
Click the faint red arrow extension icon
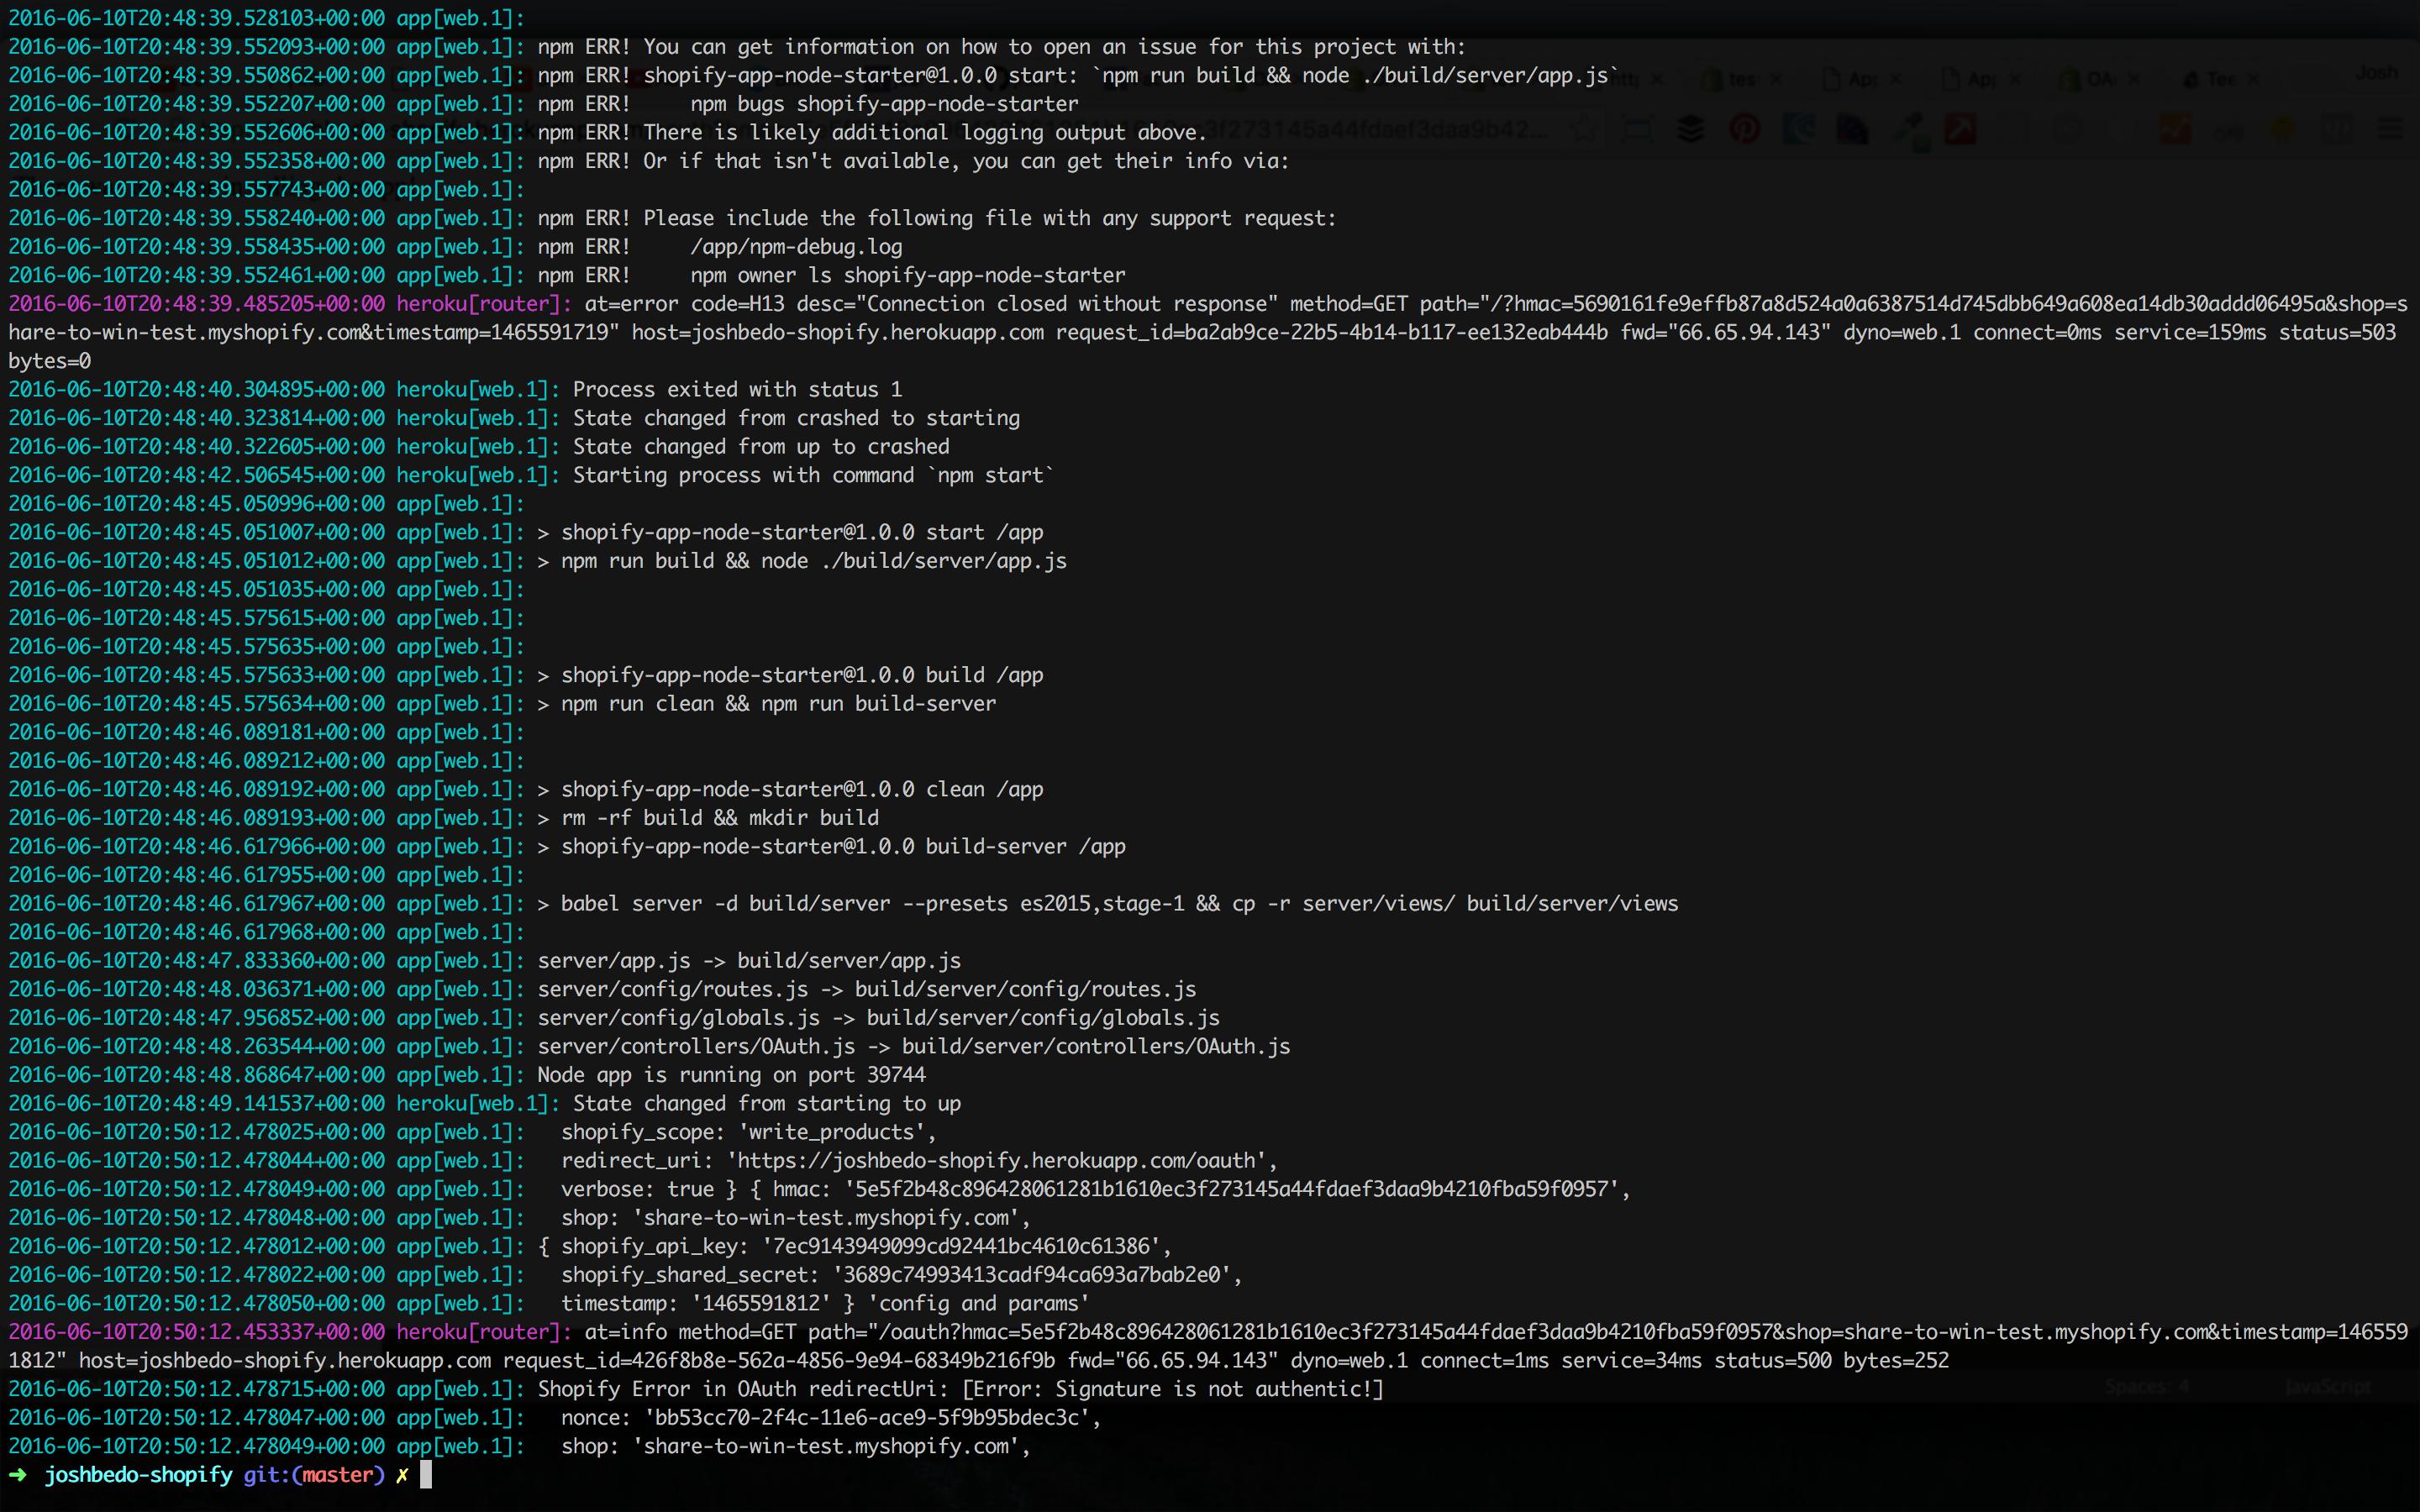(1960, 129)
